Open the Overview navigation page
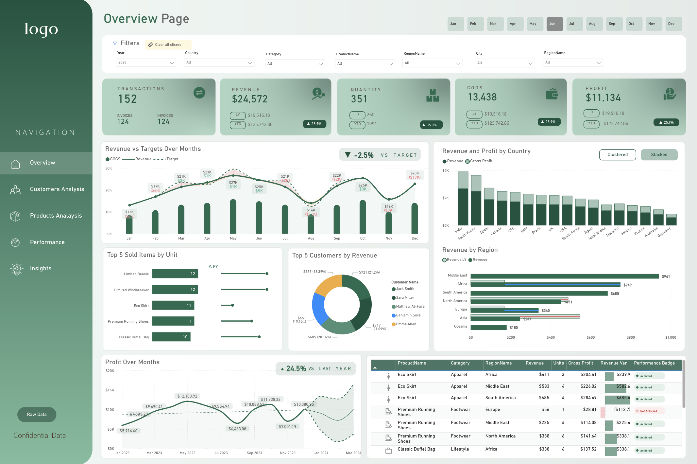Image resolution: width=697 pixels, height=464 pixels. click(46, 163)
